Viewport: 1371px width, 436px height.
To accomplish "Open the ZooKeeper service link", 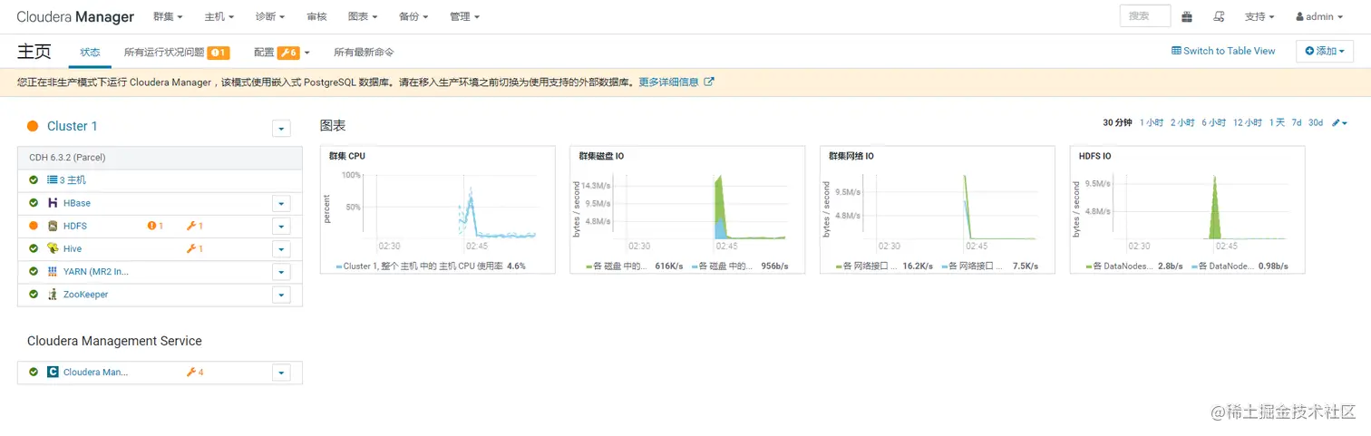I will click(x=85, y=294).
